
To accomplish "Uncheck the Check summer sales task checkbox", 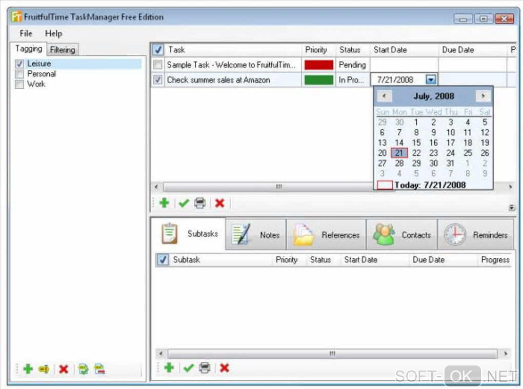I will click(157, 79).
